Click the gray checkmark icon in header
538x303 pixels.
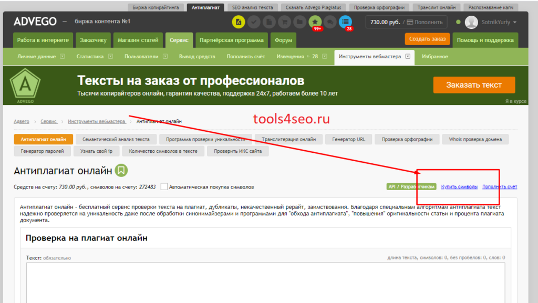pyautogui.click(x=254, y=22)
